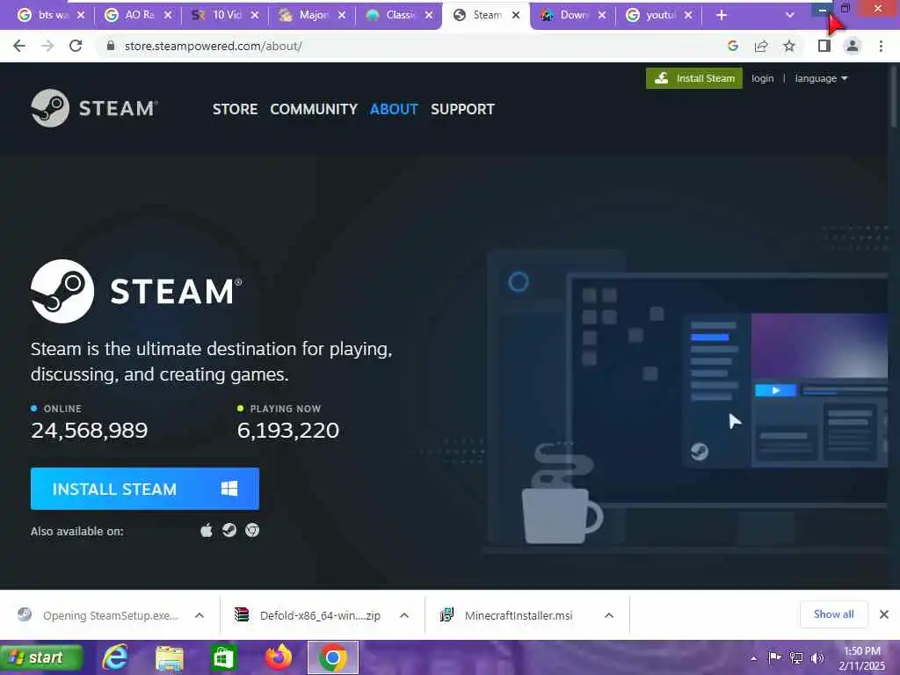Reload the Steam about page
Viewport: 900px width, 675px height.
coord(76,46)
